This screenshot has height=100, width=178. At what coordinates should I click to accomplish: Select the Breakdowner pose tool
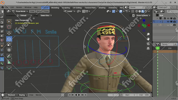point(9,68)
